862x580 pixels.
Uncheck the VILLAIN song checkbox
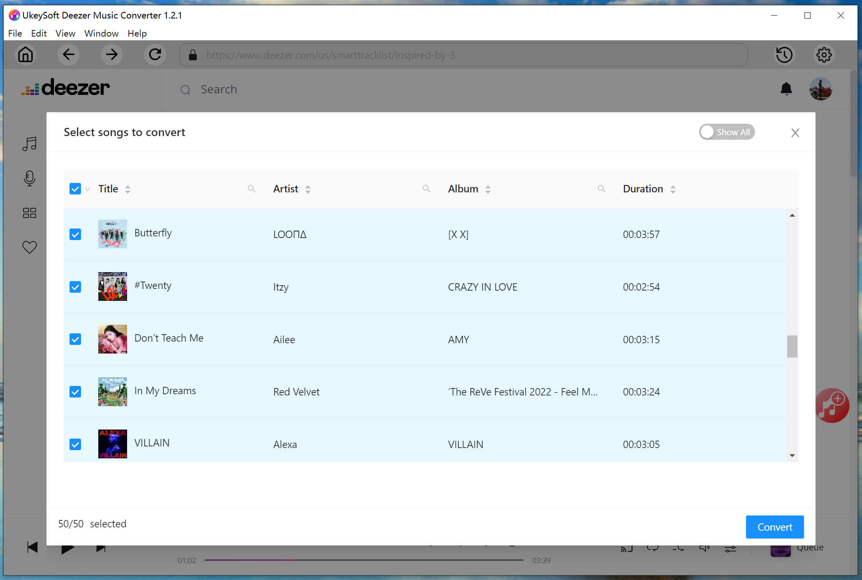click(x=76, y=445)
